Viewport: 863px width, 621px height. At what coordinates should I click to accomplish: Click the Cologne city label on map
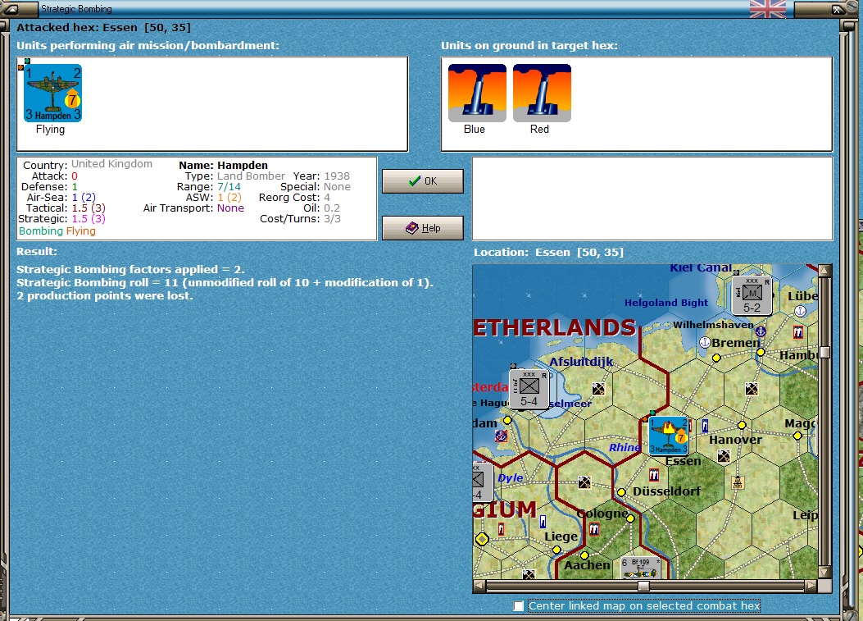coord(602,514)
